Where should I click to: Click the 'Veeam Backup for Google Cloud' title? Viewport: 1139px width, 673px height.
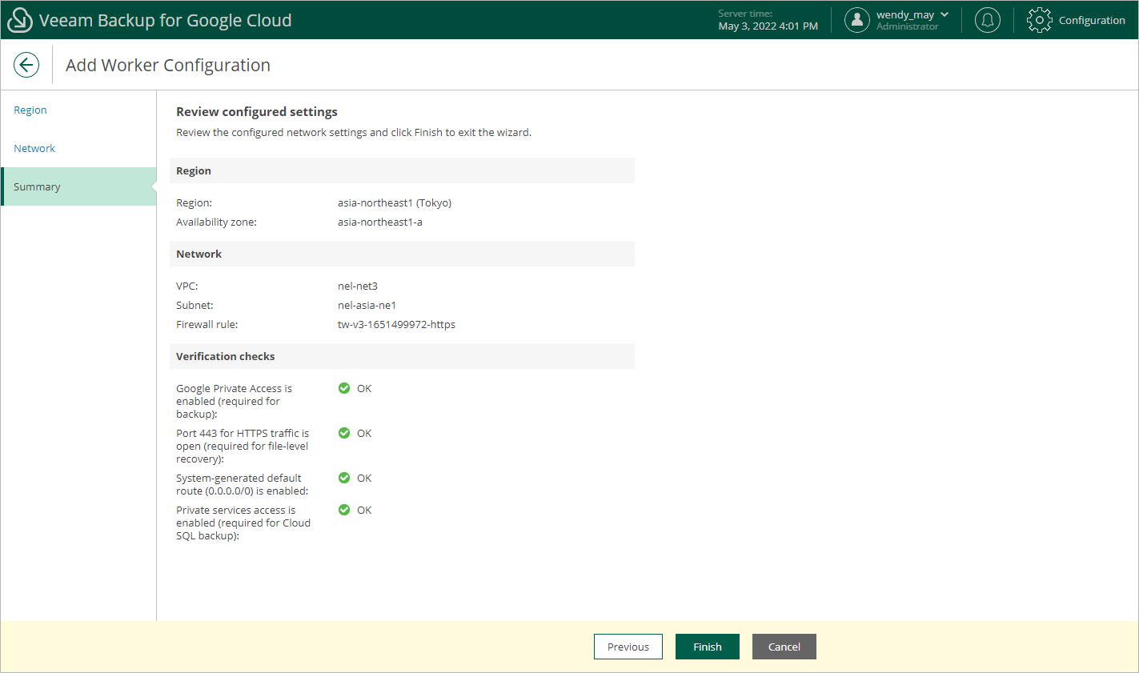[166, 20]
